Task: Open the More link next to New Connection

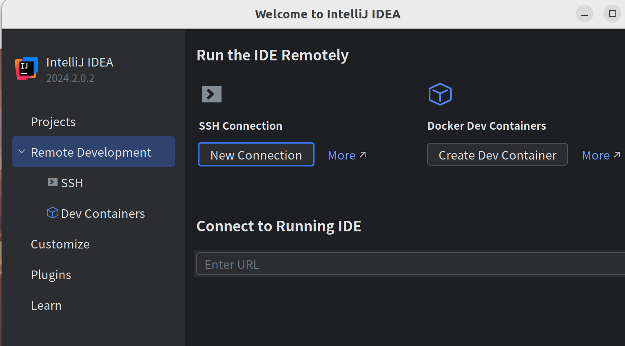Action: click(342, 155)
